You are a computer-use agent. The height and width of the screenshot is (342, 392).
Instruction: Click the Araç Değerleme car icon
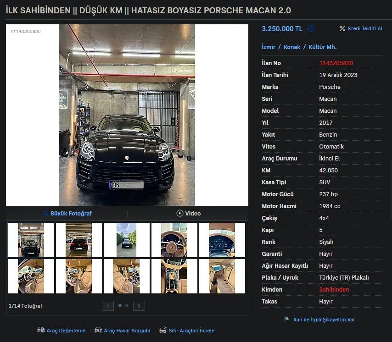pyautogui.click(x=41, y=330)
